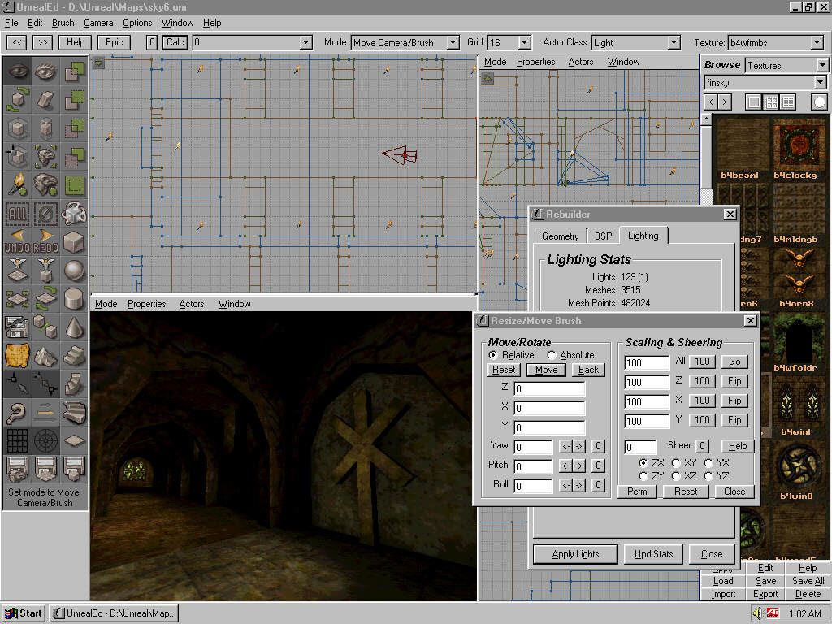Choose the cylinder brush builder tool
Screen dimensions: 832x624
coord(75,298)
